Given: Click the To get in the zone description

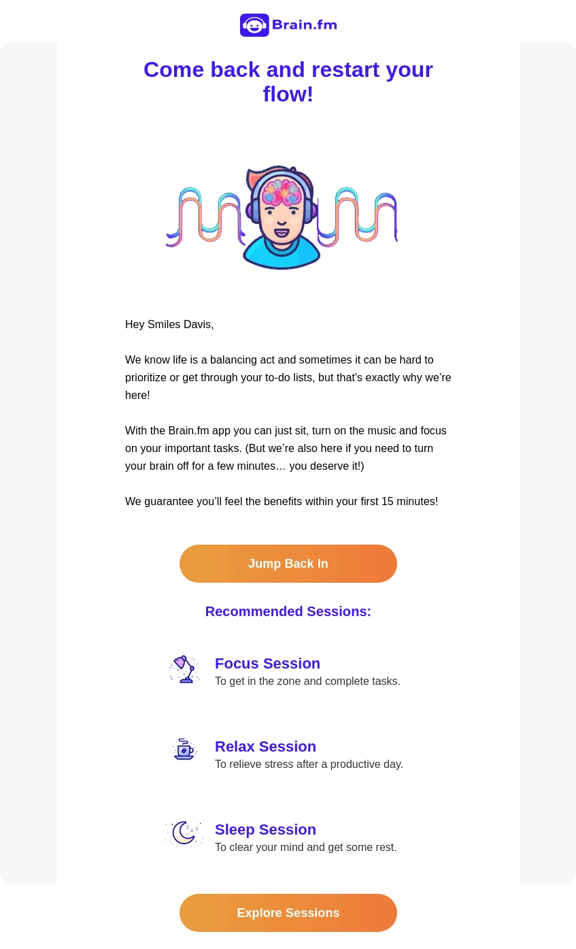Looking at the screenshot, I should click(307, 681).
